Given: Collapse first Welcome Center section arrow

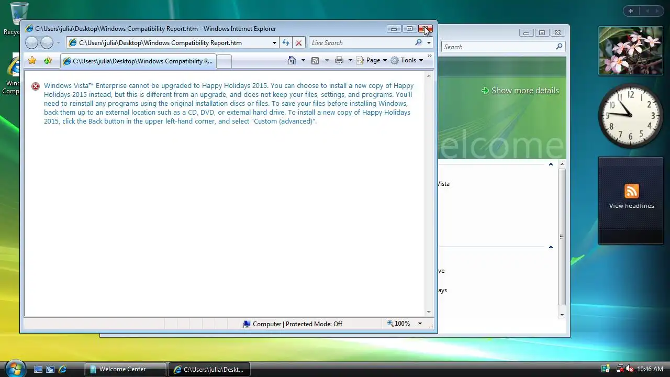Looking at the screenshot, I should [551, 164].
